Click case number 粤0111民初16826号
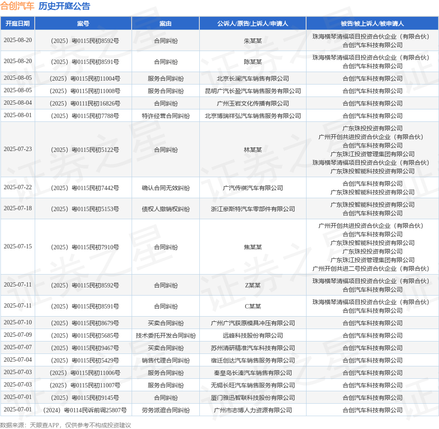439x429 pixels. (x=85, y=103)
